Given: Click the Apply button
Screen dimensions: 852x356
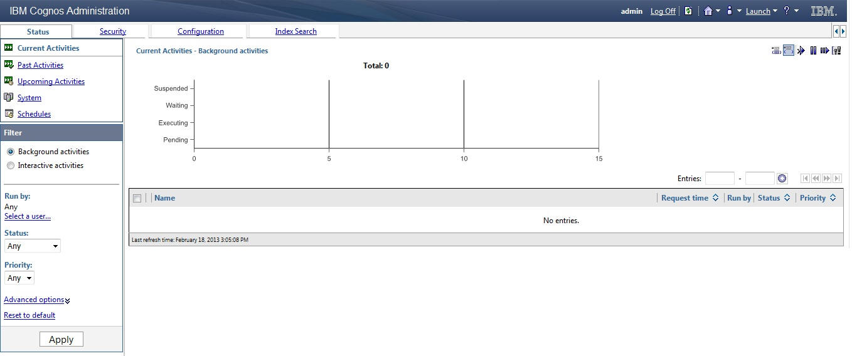Looking at the screenshot, I should pyautogui.click(x=61, y=339).
